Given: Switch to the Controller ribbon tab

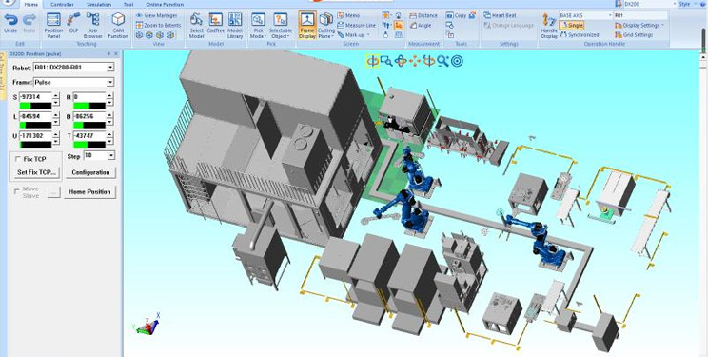Looking at the screenshot, I should point(62,5).
